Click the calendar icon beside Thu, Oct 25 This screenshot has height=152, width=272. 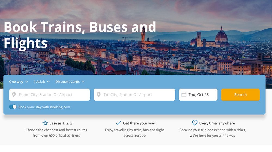click(x=184, y=95)
